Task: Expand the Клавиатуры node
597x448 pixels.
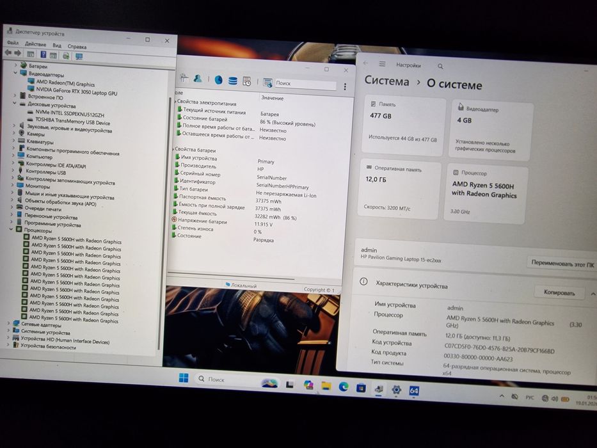Action: click(x=13, y=140)
